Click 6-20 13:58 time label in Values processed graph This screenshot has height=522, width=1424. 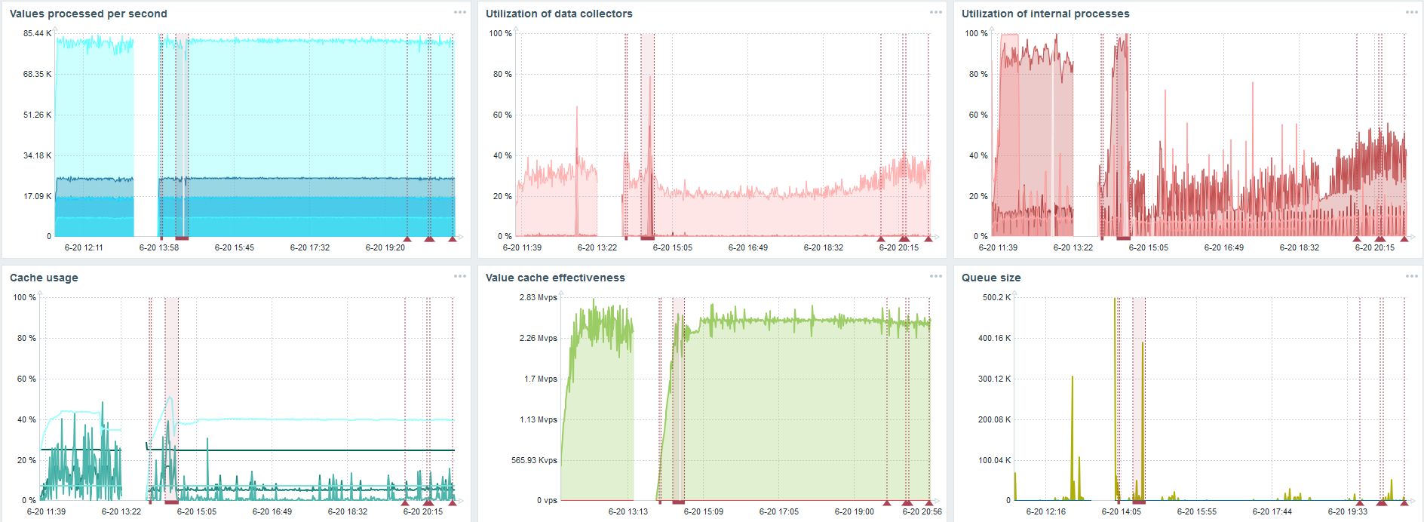tap(159, 247)
